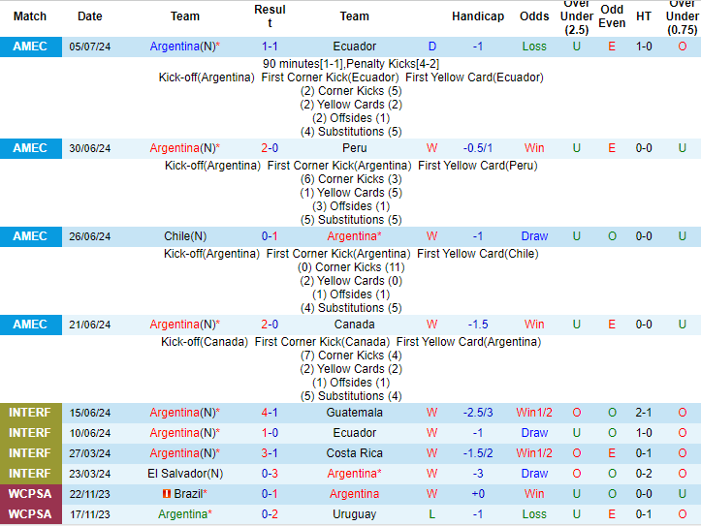Click the Peru team link
The image size is (701, 526).
pos(354,148)
